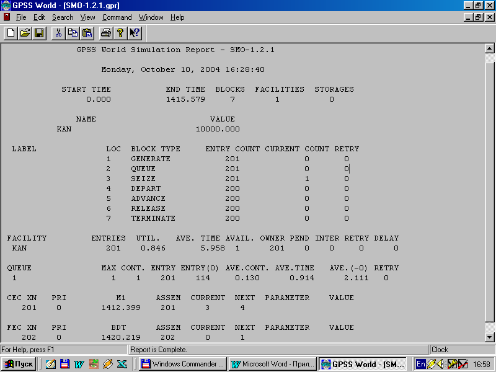Viewport: 496px width, 372px height.
Task: Click the KAN value 10000.000
Action: tap(218, 129)
